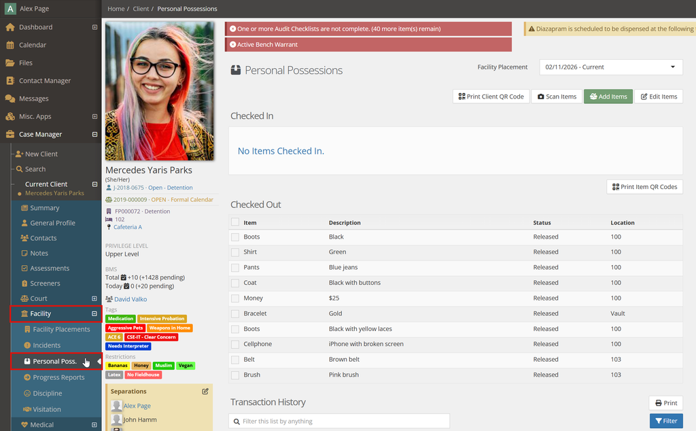Expand the Dashboard menu plus toggle
Viewport: 696px width, 431px height.
coord(94,27)
